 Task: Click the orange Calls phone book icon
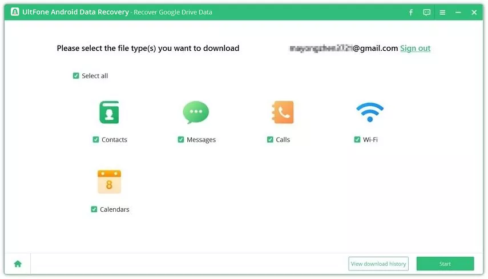click(x=283, y=112)
